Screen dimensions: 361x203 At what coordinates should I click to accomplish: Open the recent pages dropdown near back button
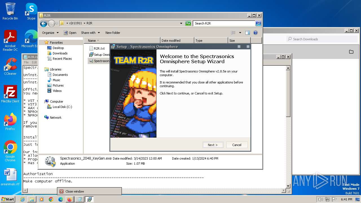coord(57,23)
